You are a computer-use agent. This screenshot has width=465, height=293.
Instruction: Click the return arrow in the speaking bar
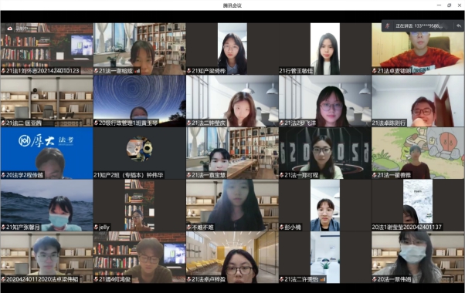pyautogui.click(x=459, y=25)
